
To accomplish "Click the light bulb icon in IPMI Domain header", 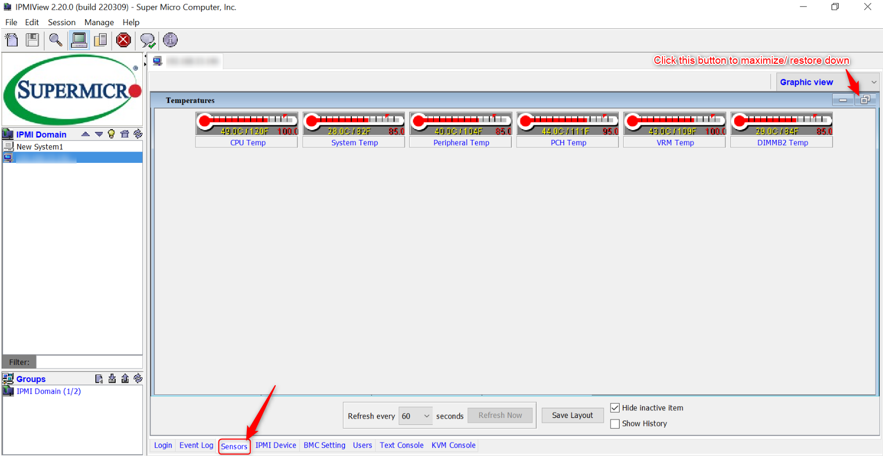I will [x=111, y=134].
